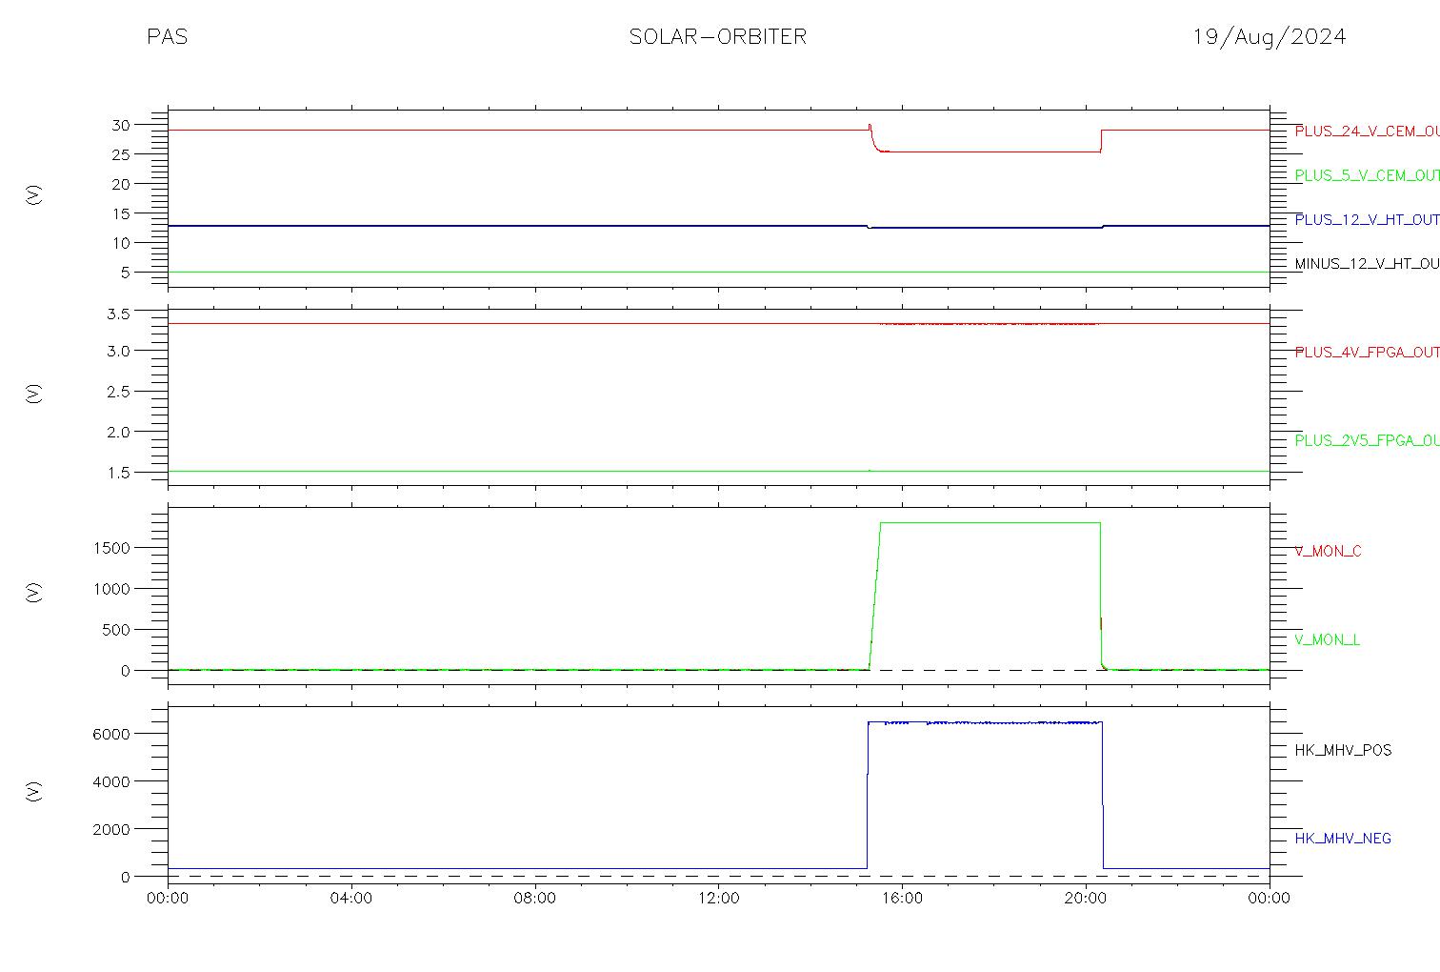Click the 12:00 time axis label
The image size is (1440, 972).
click(x=718, y=898)
